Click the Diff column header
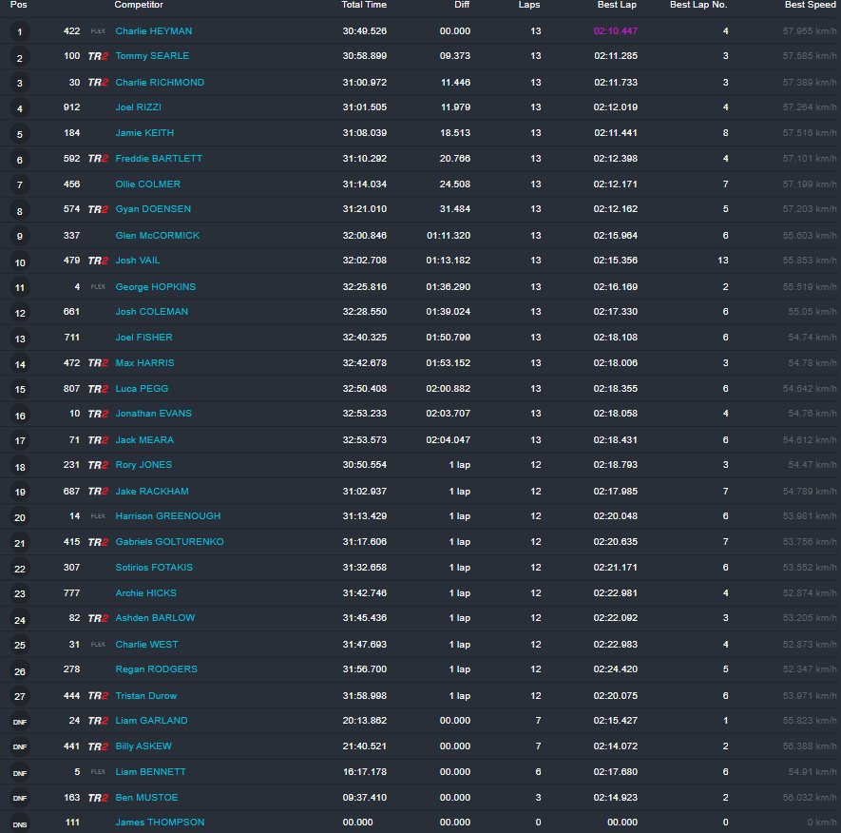The height and width of the screenshot is (833, 841). point(461,5)
